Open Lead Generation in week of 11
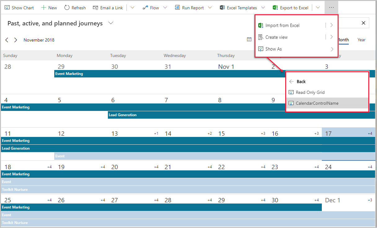 188,148
